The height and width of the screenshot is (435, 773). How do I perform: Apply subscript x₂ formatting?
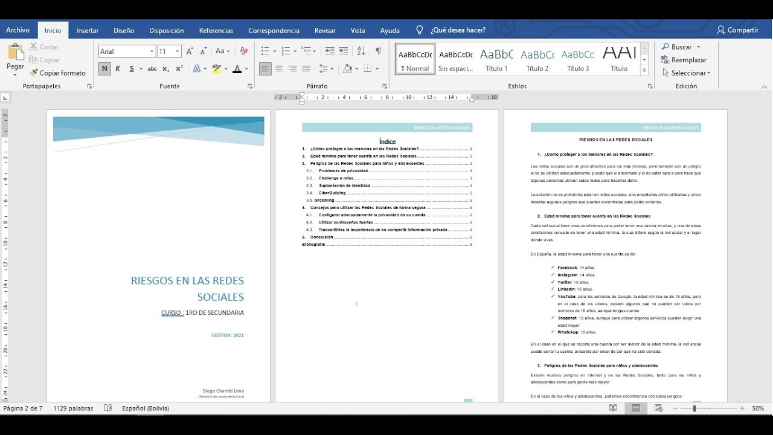165,69
